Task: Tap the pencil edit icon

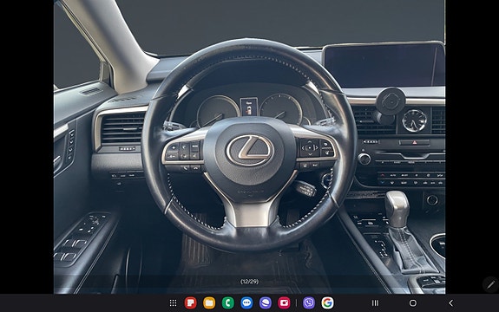Action: click(490, 284)
